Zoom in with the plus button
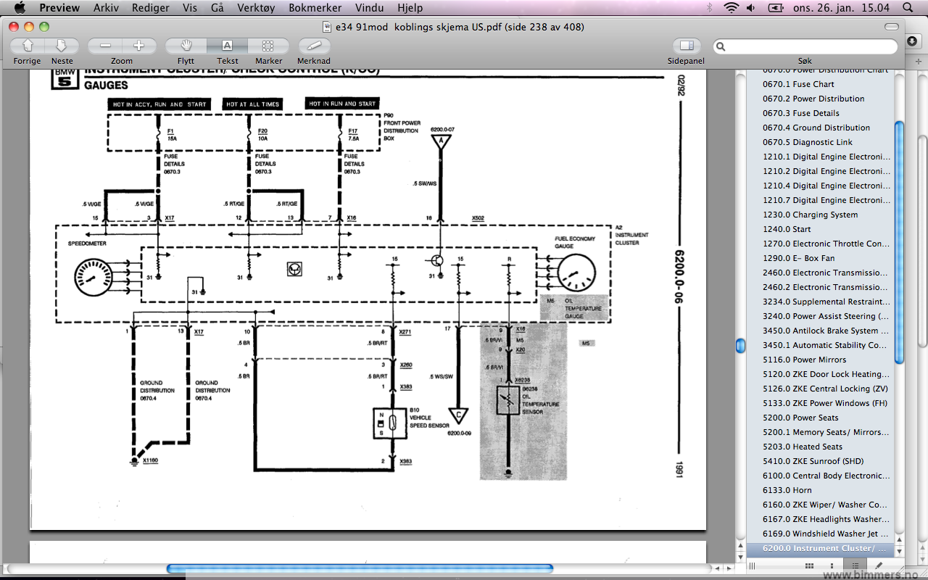Screen dimensions: 928x580 pyautogui.click(x=138, y=46)
